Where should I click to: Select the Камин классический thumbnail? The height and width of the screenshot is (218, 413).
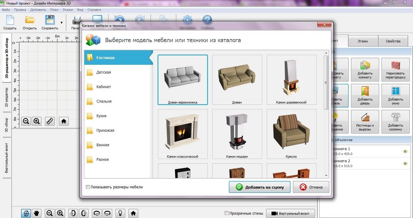(183, 134)
